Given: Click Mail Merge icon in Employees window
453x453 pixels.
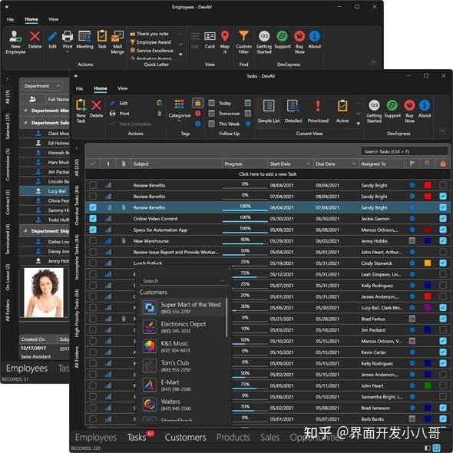Looking at the screenshot, I should click(117, 37).
